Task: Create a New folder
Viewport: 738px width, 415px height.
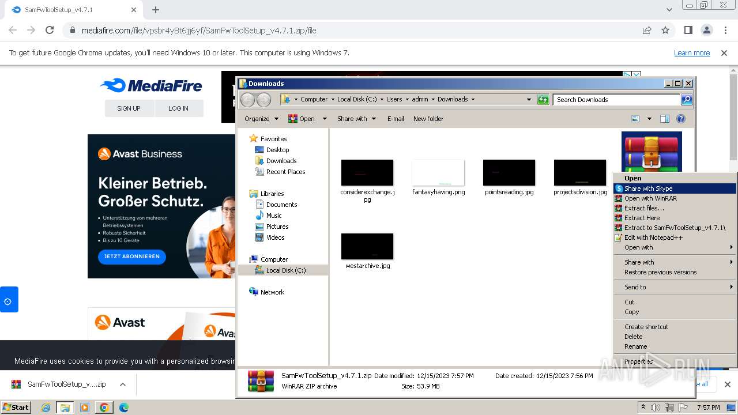Action: 428,119
